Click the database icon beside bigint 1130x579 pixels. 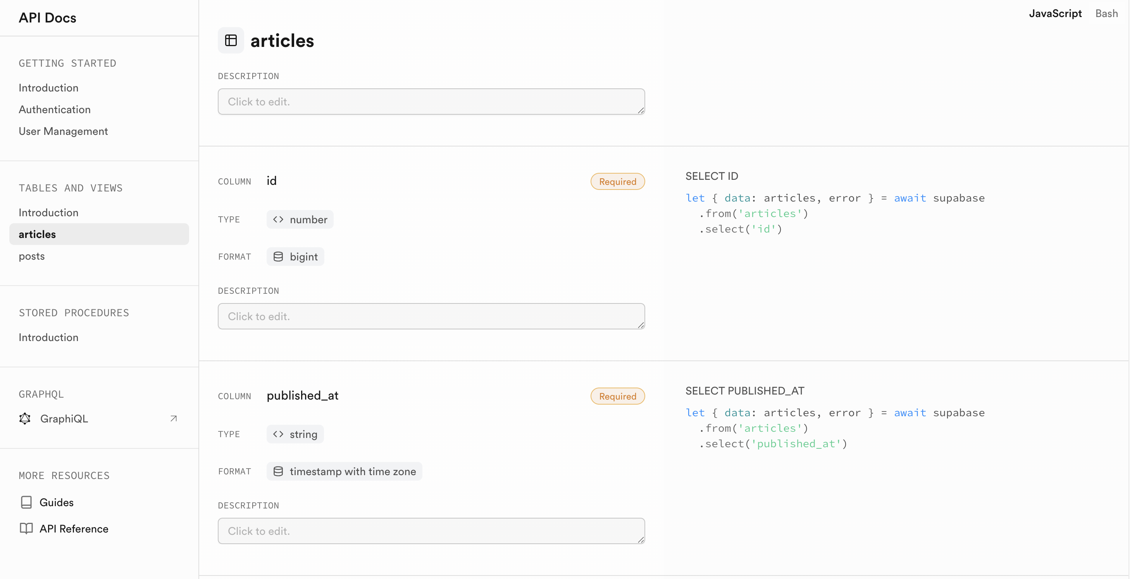[x=278, y=257]
